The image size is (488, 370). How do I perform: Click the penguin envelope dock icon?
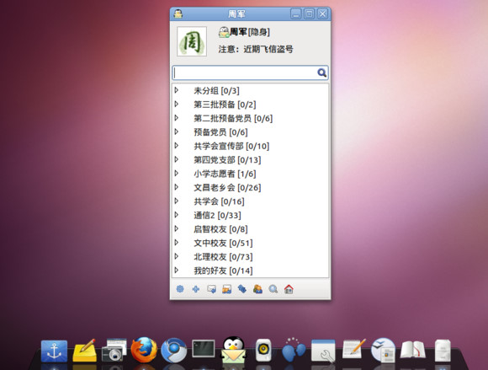pos(233,350)
